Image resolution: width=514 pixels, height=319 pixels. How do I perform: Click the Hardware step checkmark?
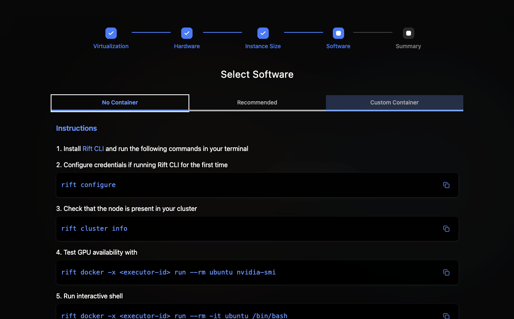(x=187, y=33)
